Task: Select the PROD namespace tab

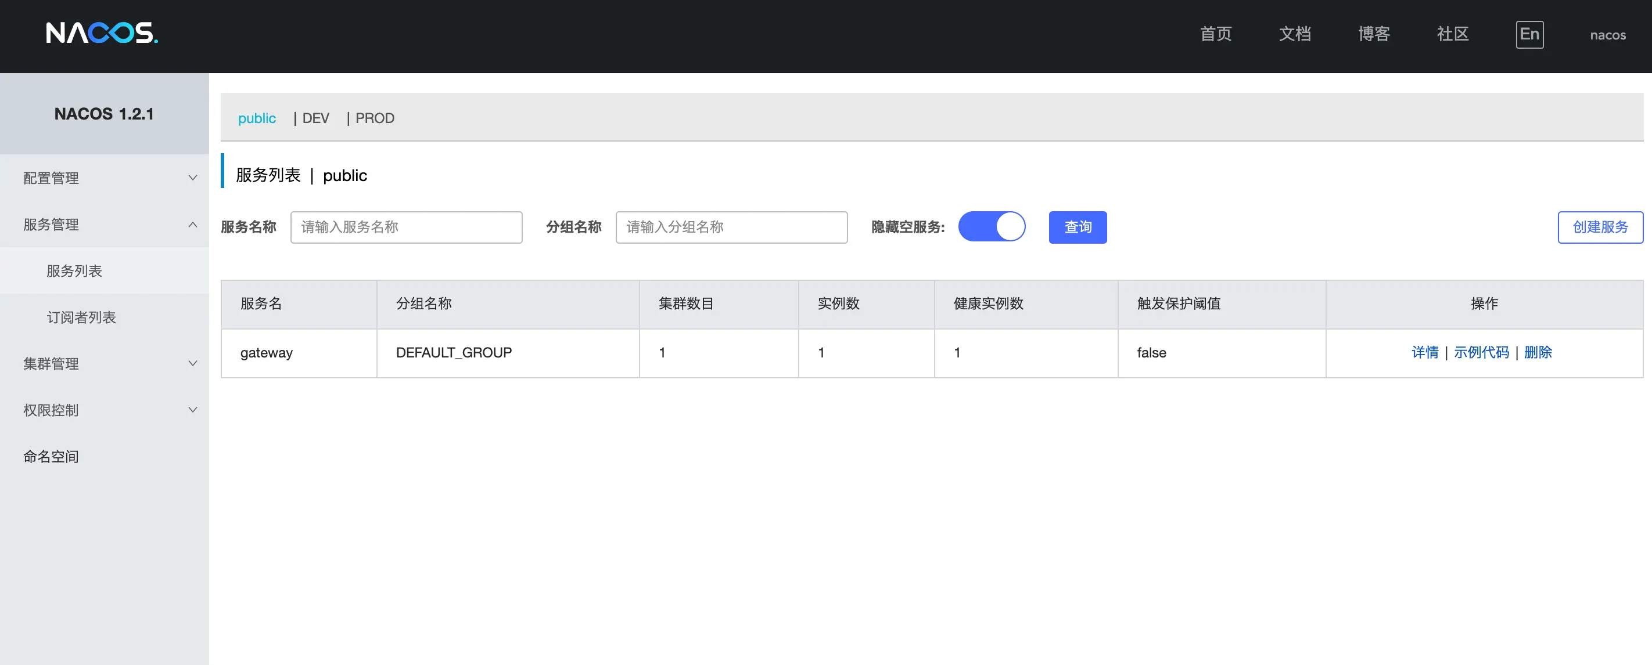Action: coord(375,118)
